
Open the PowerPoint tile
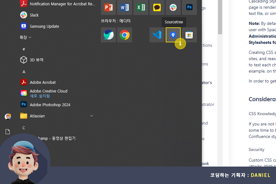pyautogui.click(x=108, y=7)
